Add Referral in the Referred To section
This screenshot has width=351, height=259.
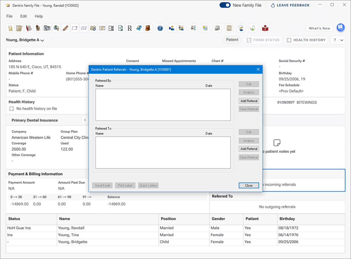(249, 149)
